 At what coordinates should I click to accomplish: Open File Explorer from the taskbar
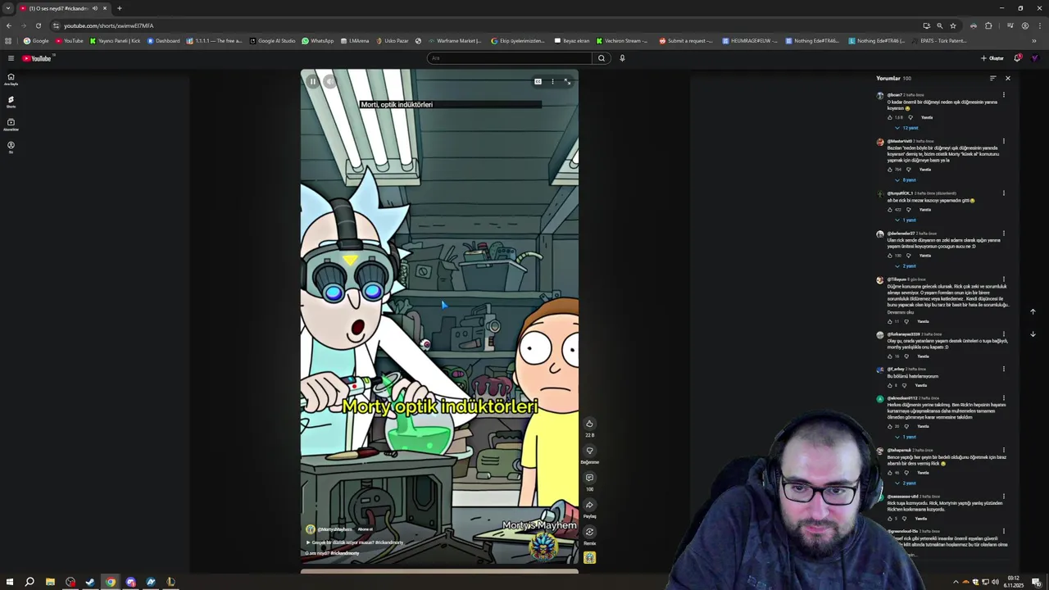pos(50,582)
